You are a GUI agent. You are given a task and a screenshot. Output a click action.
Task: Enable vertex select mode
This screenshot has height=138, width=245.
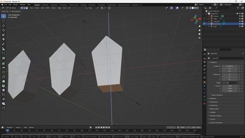22,8
